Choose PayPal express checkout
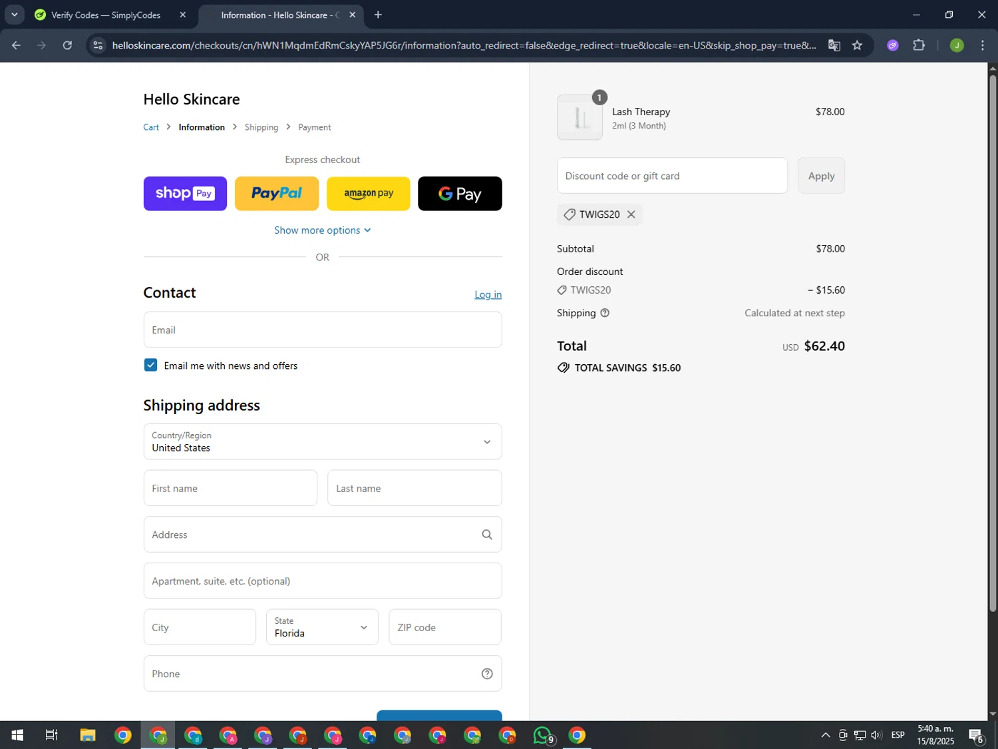The height and width of the screenshot is (749, 998). (x=277, y=194)
